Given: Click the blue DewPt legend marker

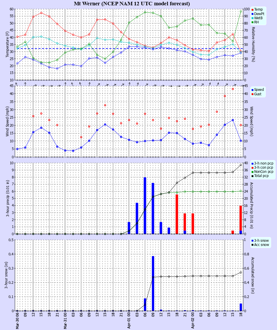Looking at the screenshot, I should [x=252, y=13].
